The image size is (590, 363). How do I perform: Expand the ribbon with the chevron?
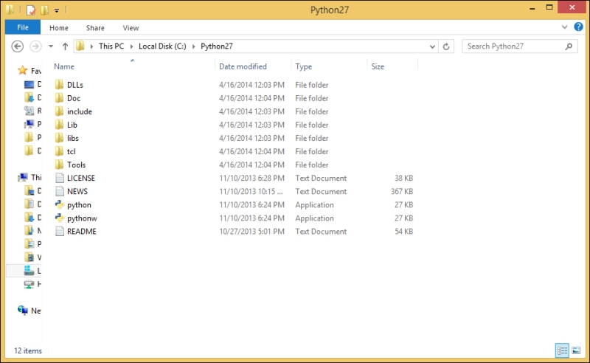click(564, 27)
